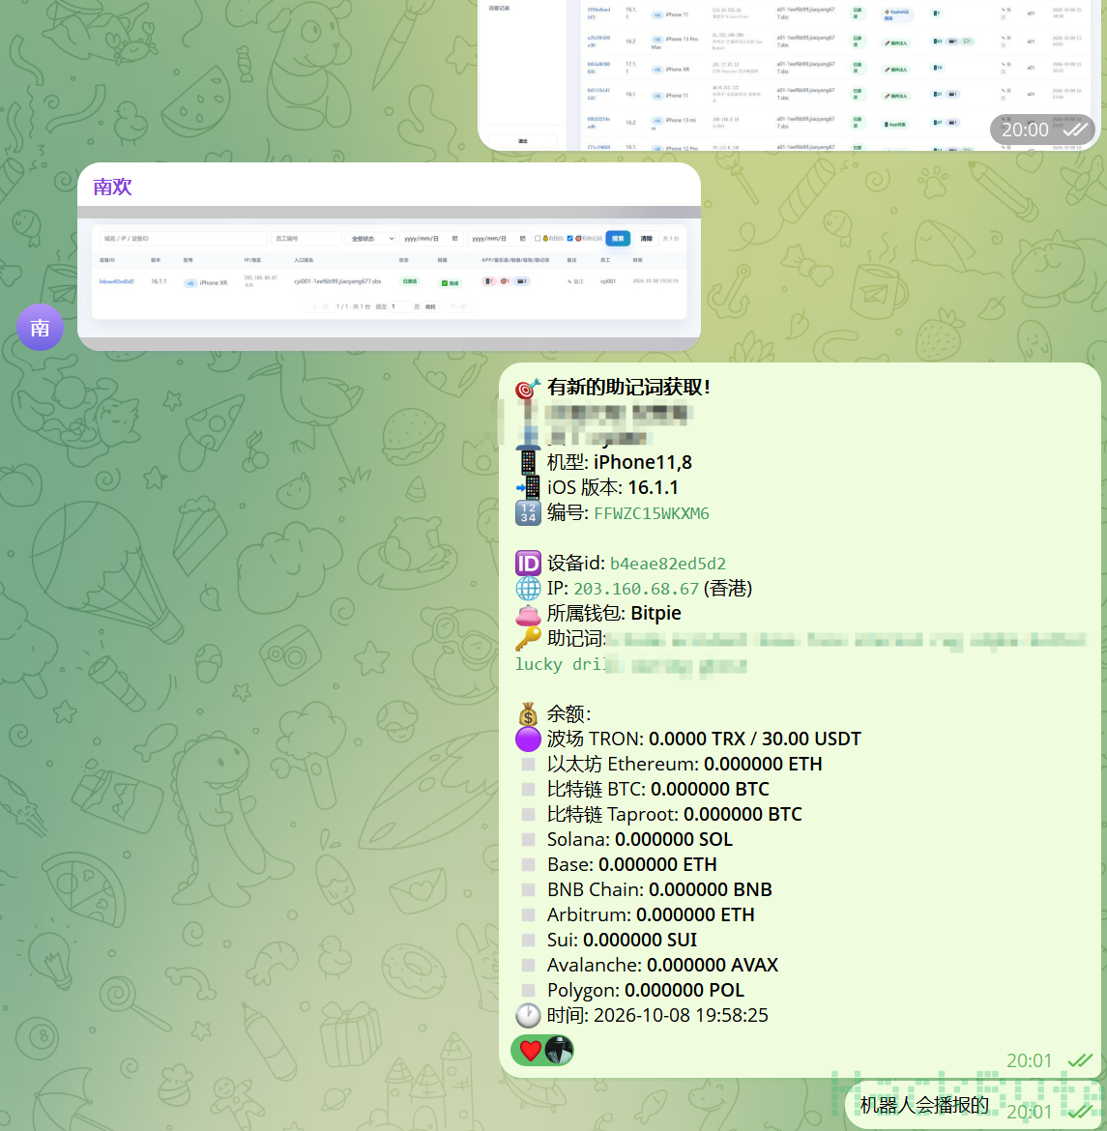Click the Polygon 0.000000 POL line
This screenshot has height=1131, width=1107.
[646, 990]
